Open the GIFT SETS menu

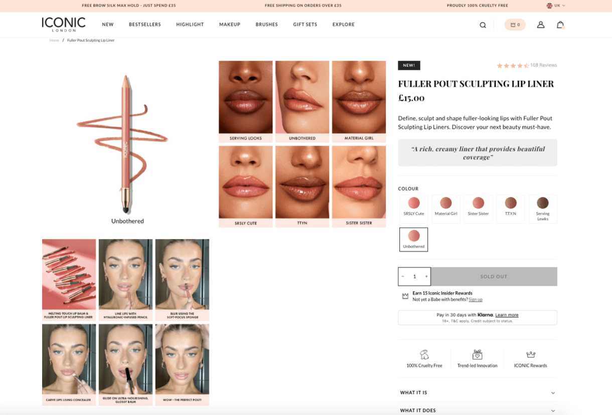(305, 25)
